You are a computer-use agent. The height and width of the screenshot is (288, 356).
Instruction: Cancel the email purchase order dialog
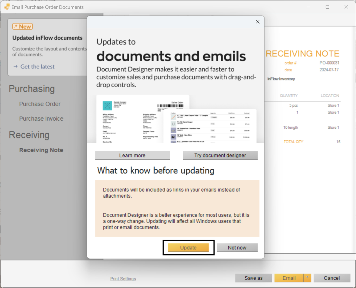point(332,278)
